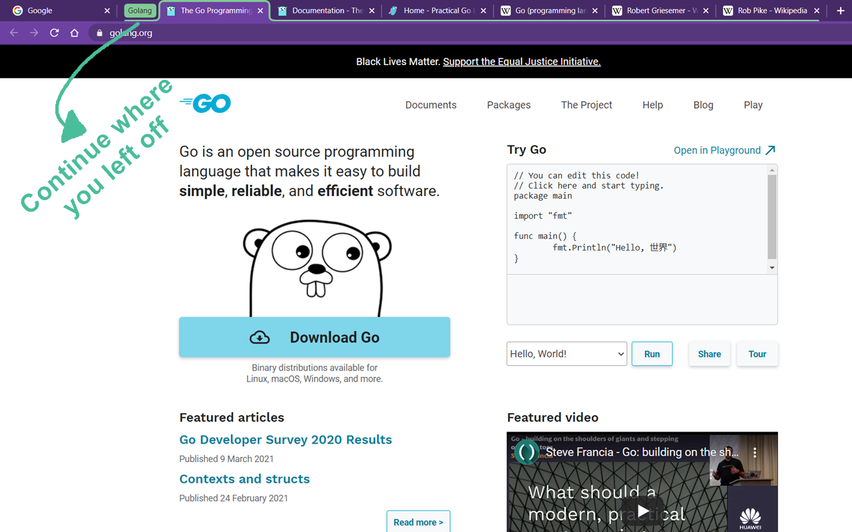Image resolution: width=852 pixels, height=532 pixels.
Task: Open the Play menu item
Action: tap(753, 105)
